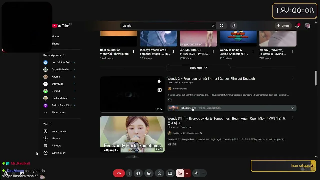Toggle call captions CC button

[149, 173]
